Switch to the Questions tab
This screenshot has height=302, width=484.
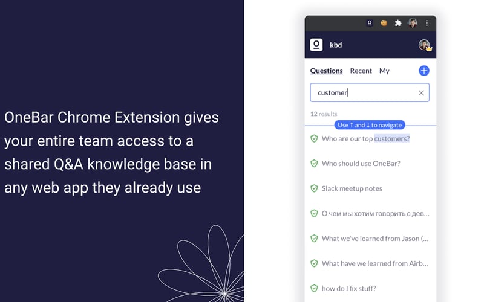[x=326, y=71]
